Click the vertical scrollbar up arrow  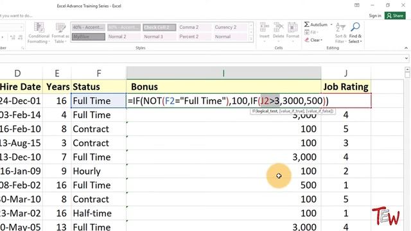pyautogui.click(x=407, y=70)
